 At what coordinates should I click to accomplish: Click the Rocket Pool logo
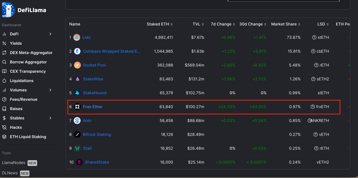click(x=77, y=65)
